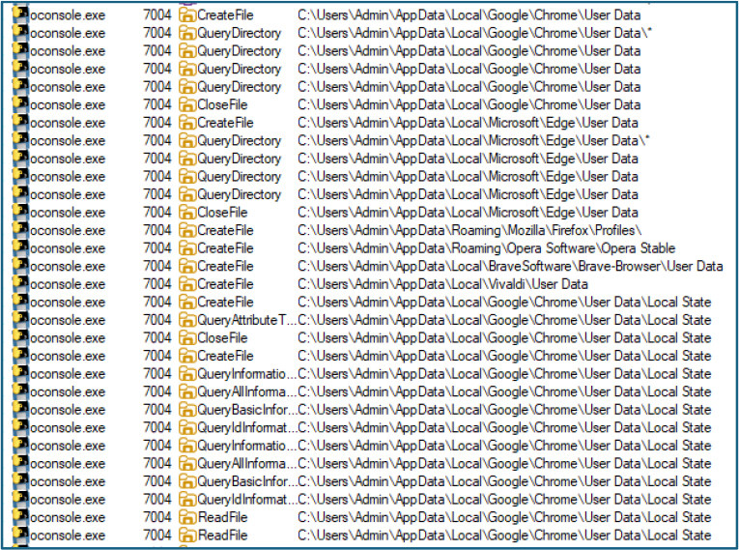Viewport: 739px width, 550px height.
Task: Click CreateFile on the Firefox Profiles row
Action: coord(225,230)
